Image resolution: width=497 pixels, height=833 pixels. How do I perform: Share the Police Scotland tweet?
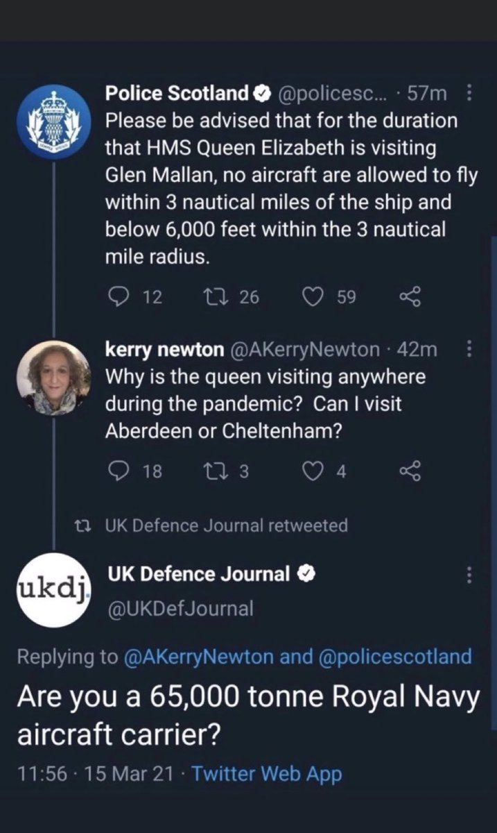(x=410, y=297)
